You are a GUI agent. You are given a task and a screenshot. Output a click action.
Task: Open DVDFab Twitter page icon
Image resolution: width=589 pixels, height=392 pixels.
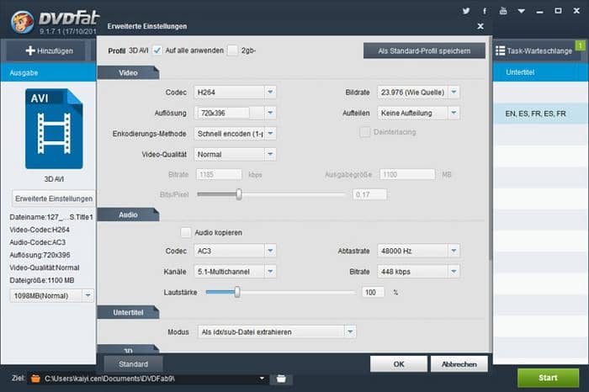pos(465,12)
